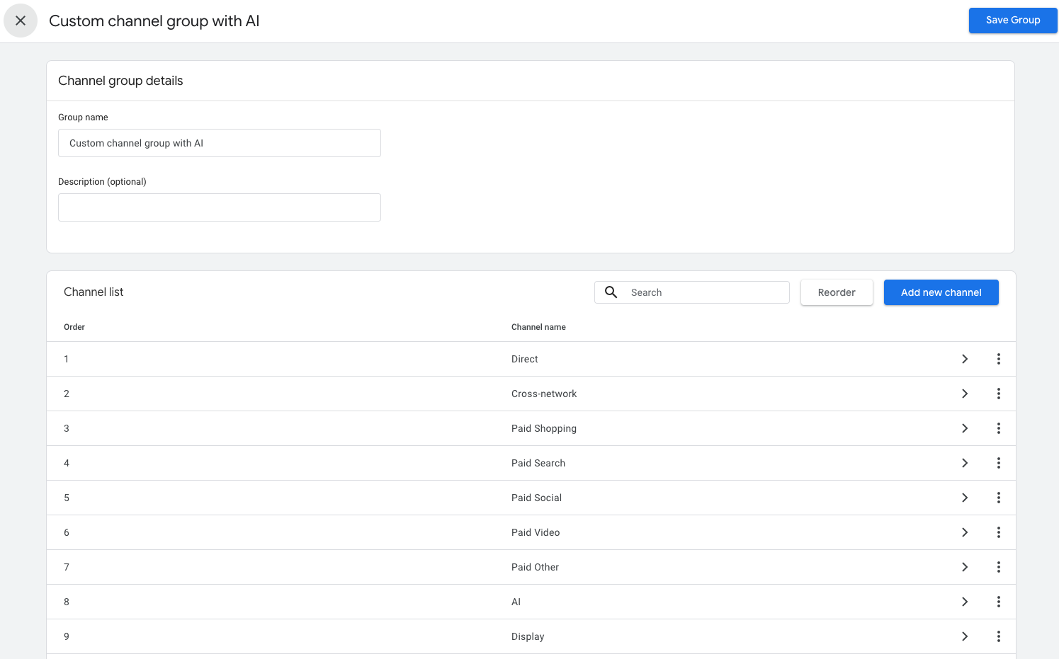The height and width of the screenshot is (659, 1059).
Task: Focus the Description (optional) field
Action: pyautogui.click(x=220, y=207)
